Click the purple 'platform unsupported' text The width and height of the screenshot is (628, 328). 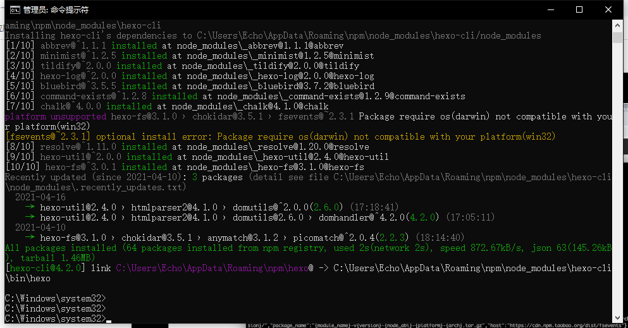(56, 116)
